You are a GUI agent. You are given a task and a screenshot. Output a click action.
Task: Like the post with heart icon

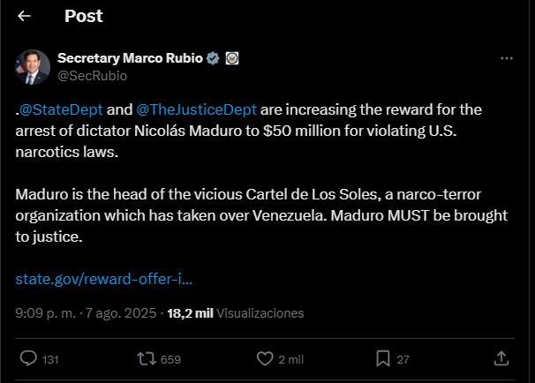pos(265,359)
